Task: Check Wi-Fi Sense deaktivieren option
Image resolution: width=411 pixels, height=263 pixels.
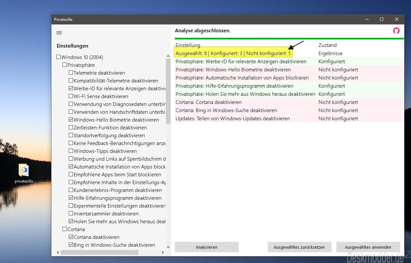Action: (x=71, y=96)
